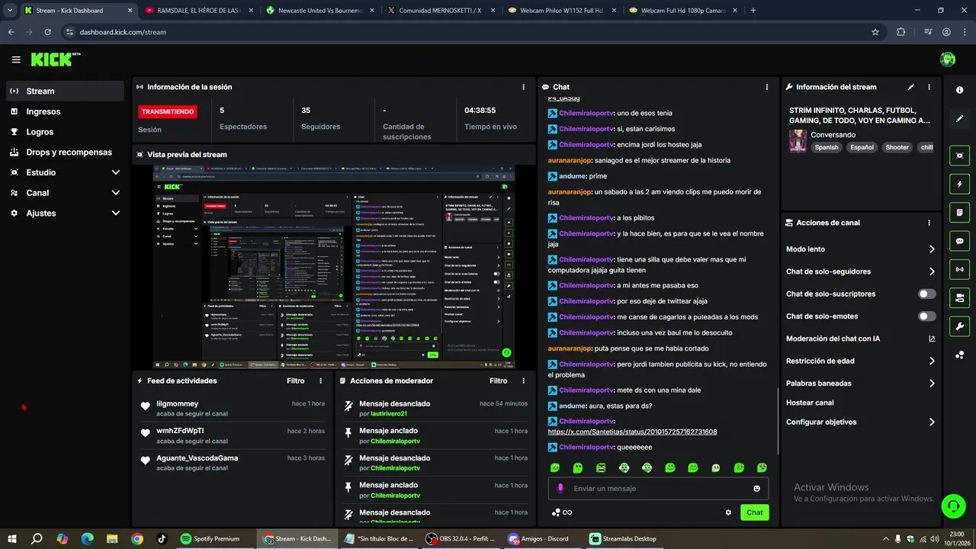Open Ingresos in the sidebar

coord(65,111)
